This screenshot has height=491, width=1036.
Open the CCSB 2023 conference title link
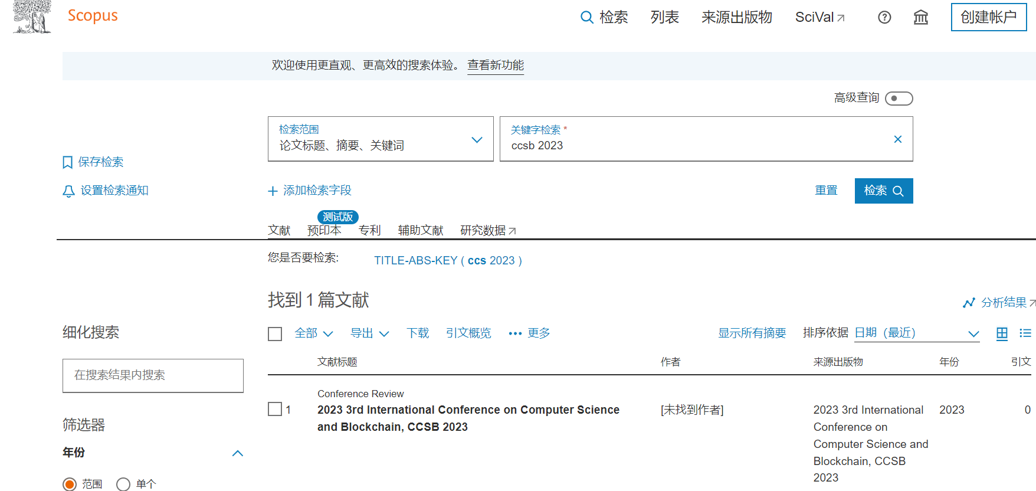(x=468, y=418)
